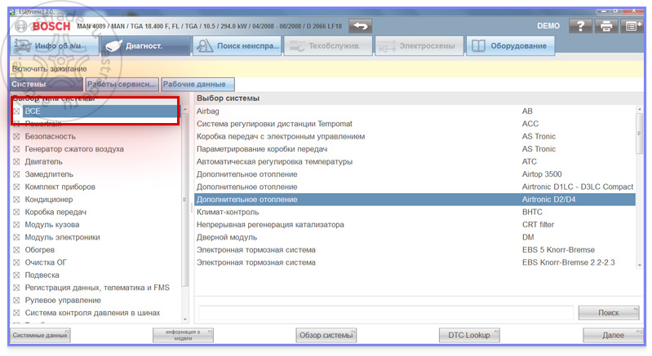This screenshot has width=652, height=356.
Task: Toggle the Подвеска checkbox
Action: coord(16,275)
